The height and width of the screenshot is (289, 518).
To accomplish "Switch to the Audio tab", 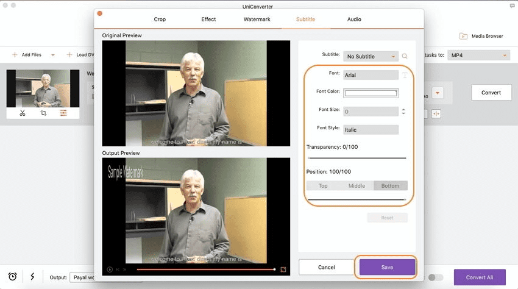I will [x=354, y=20].
